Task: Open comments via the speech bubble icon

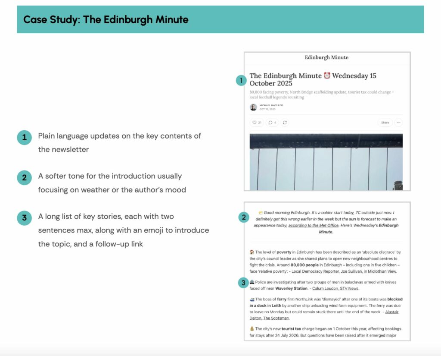Action: (x=270, y=123)
